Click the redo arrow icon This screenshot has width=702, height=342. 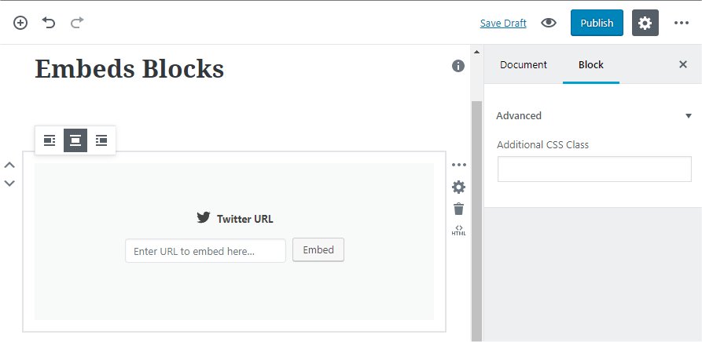76,23
